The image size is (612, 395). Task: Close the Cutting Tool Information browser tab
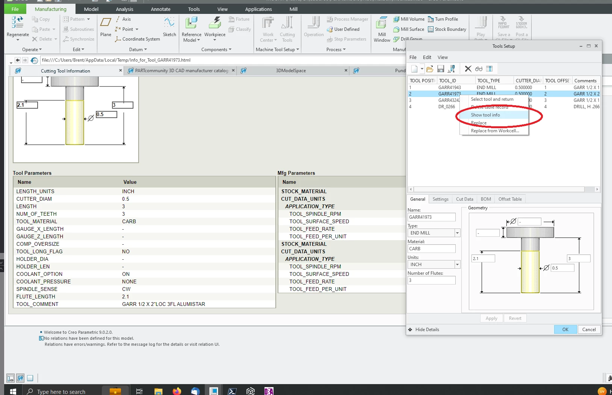pos(121,70)
